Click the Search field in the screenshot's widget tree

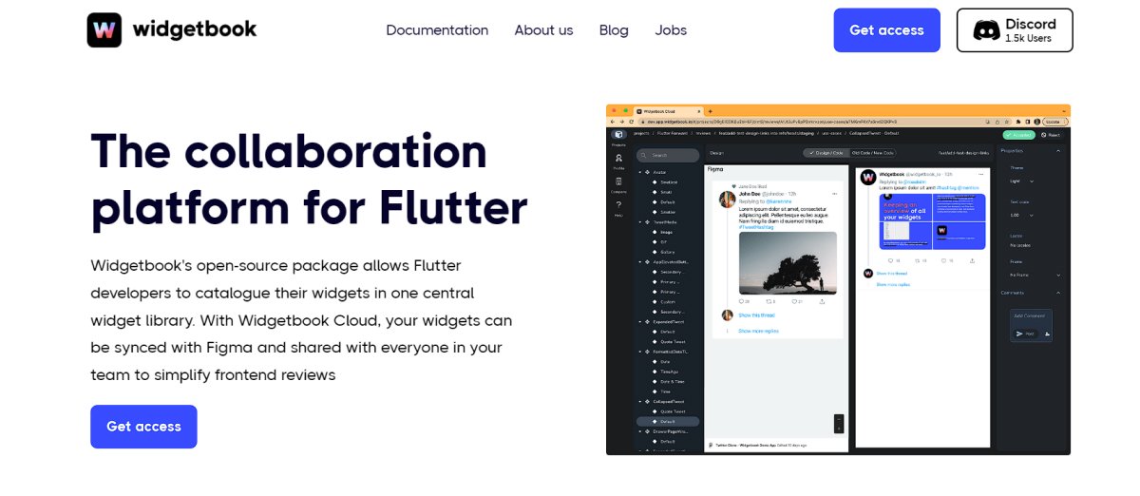668,155
